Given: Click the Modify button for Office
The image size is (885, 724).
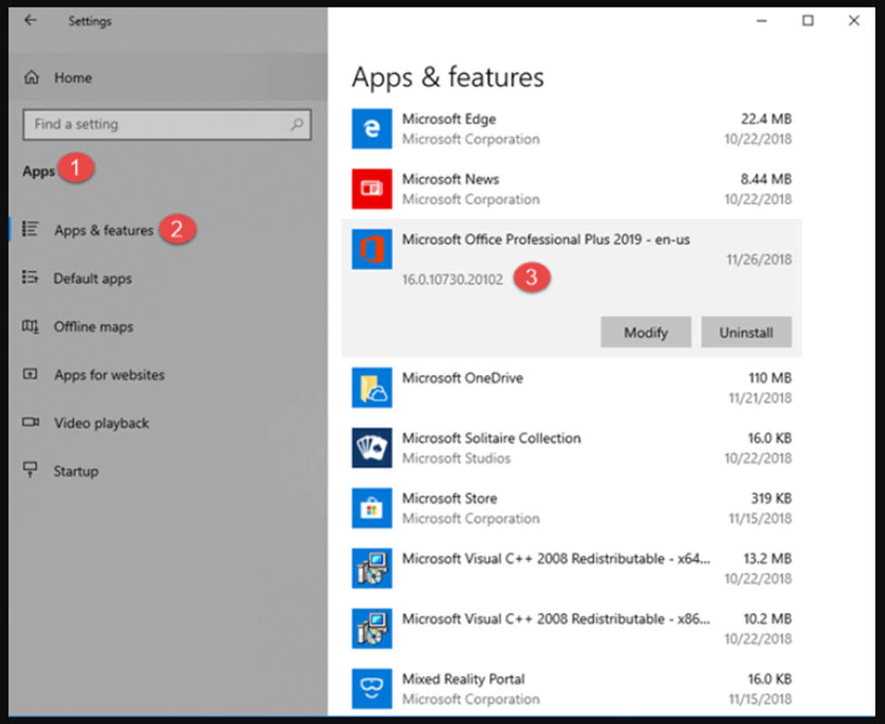Looking at the screenshot, I should pos(645,332).
